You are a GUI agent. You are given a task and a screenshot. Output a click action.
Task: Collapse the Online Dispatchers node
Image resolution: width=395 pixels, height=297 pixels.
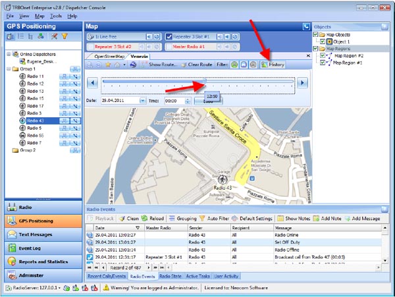[9, 54]
